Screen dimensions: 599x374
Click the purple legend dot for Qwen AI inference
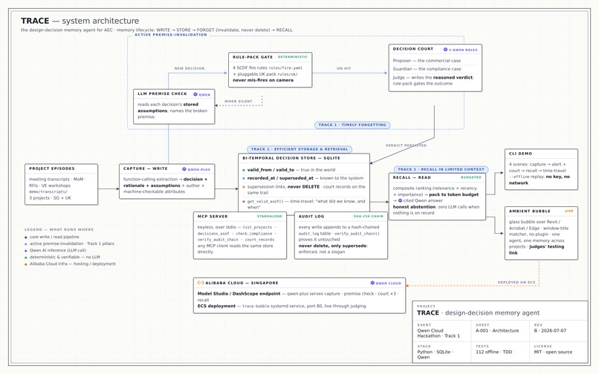coord(26,251)
